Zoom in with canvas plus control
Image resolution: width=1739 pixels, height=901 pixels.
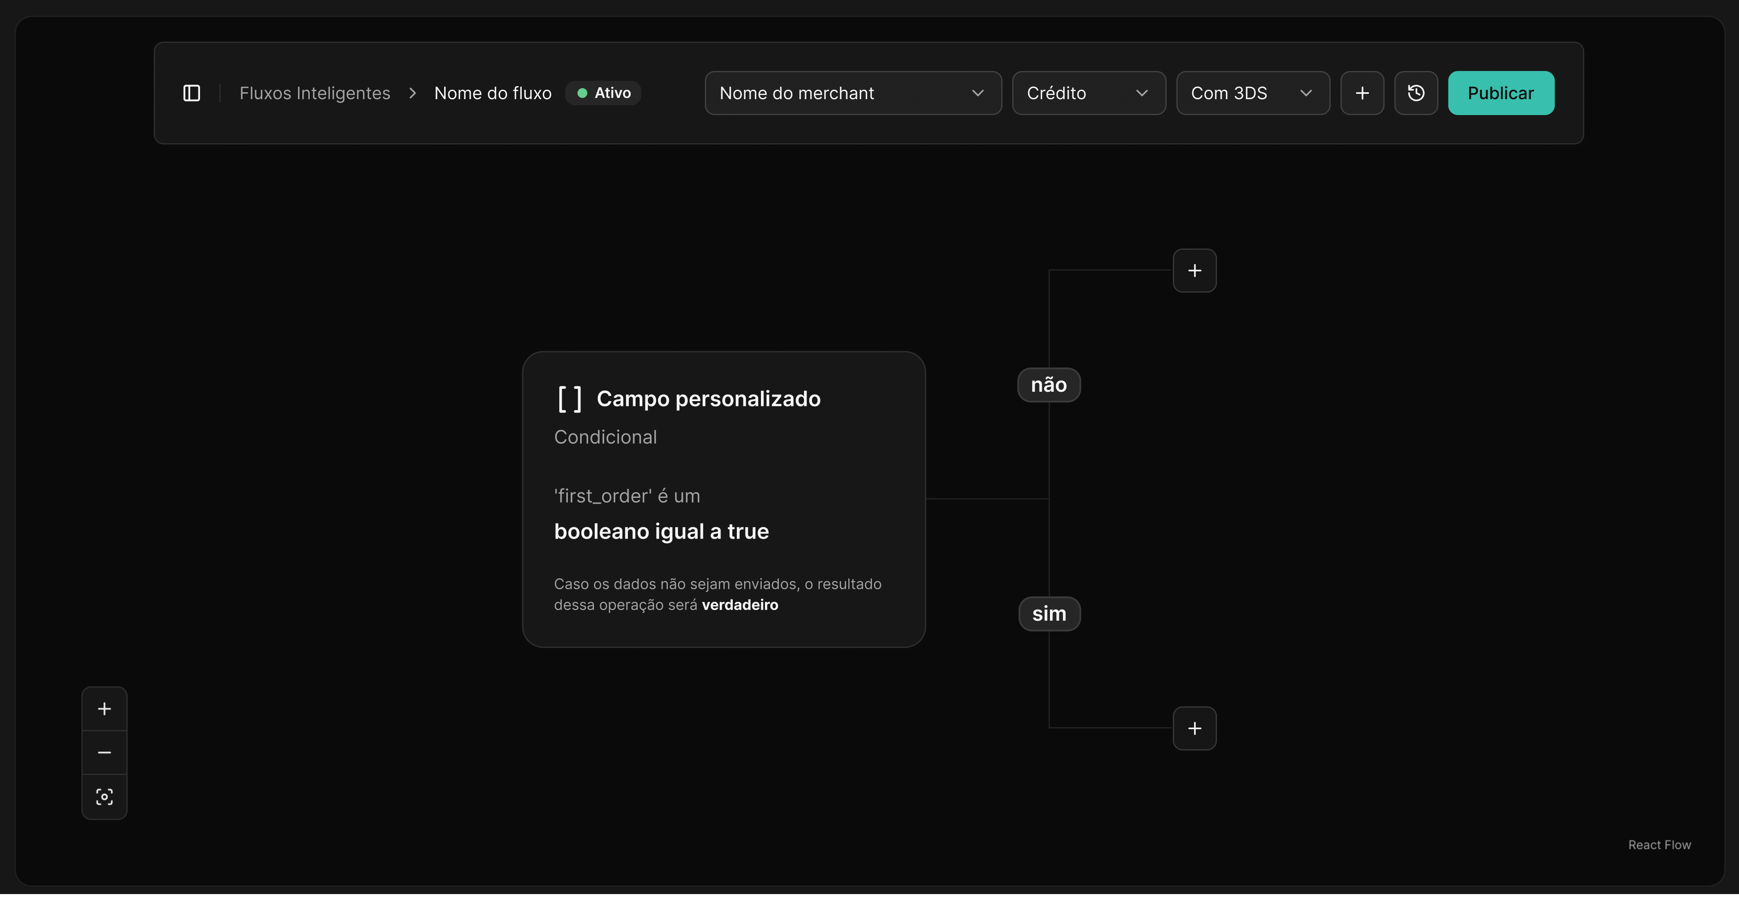pyautogui.click(x=105, y=709)
